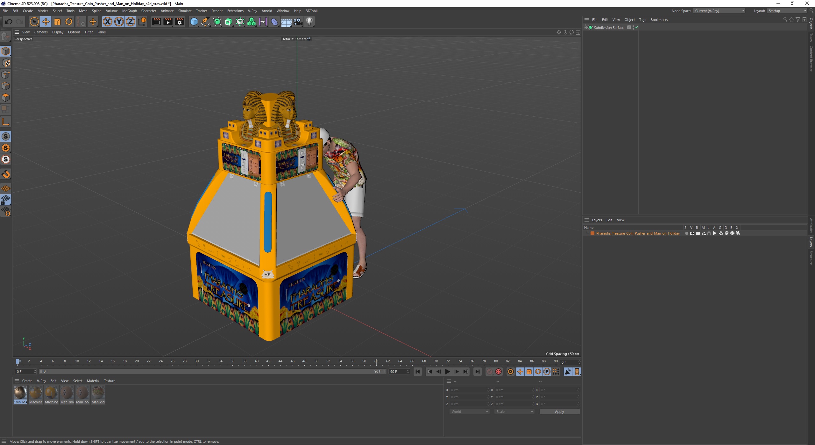Open Layers panel hamburger menu
The width and height of the screenshot is (815, 445).
coord(587,220)
